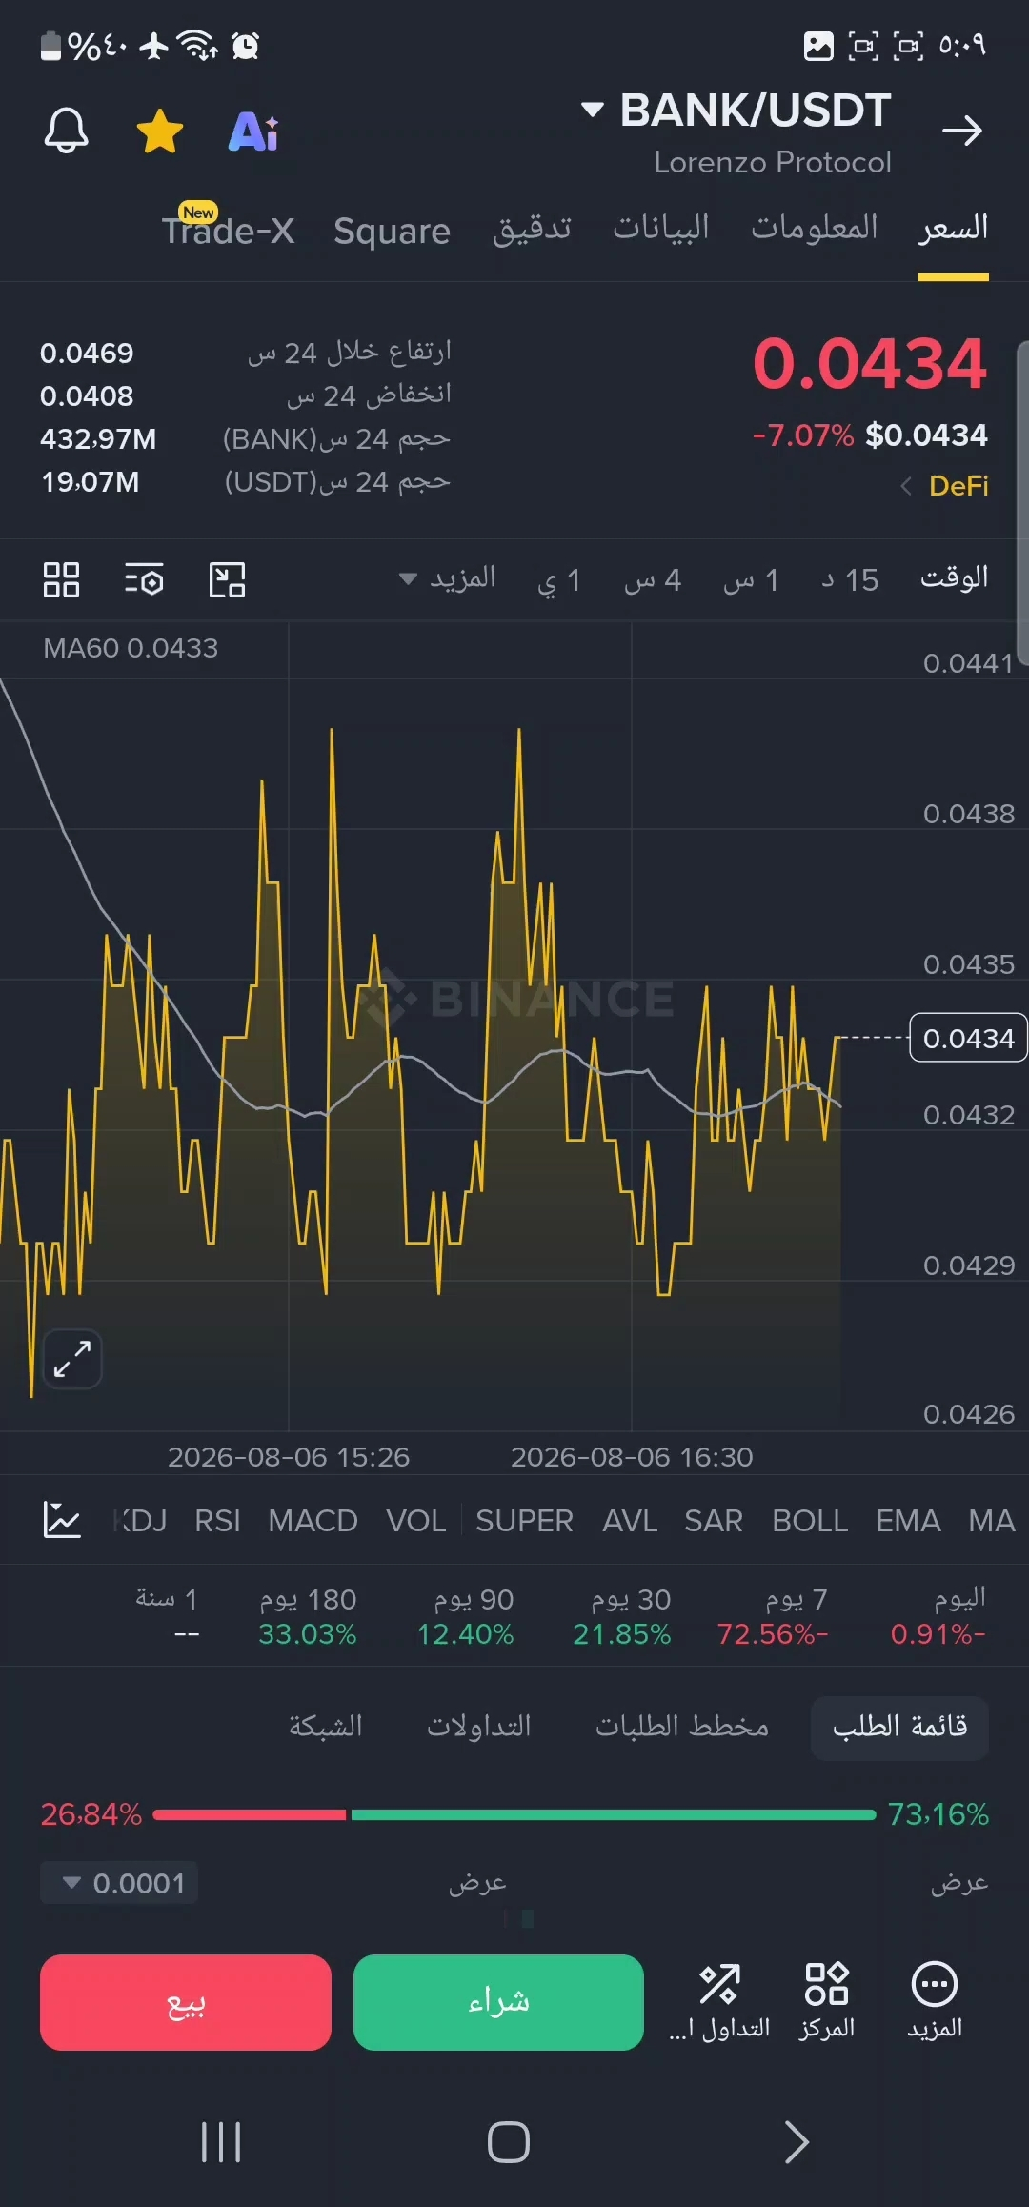Enable the SAR indicator

point(713,1521)
